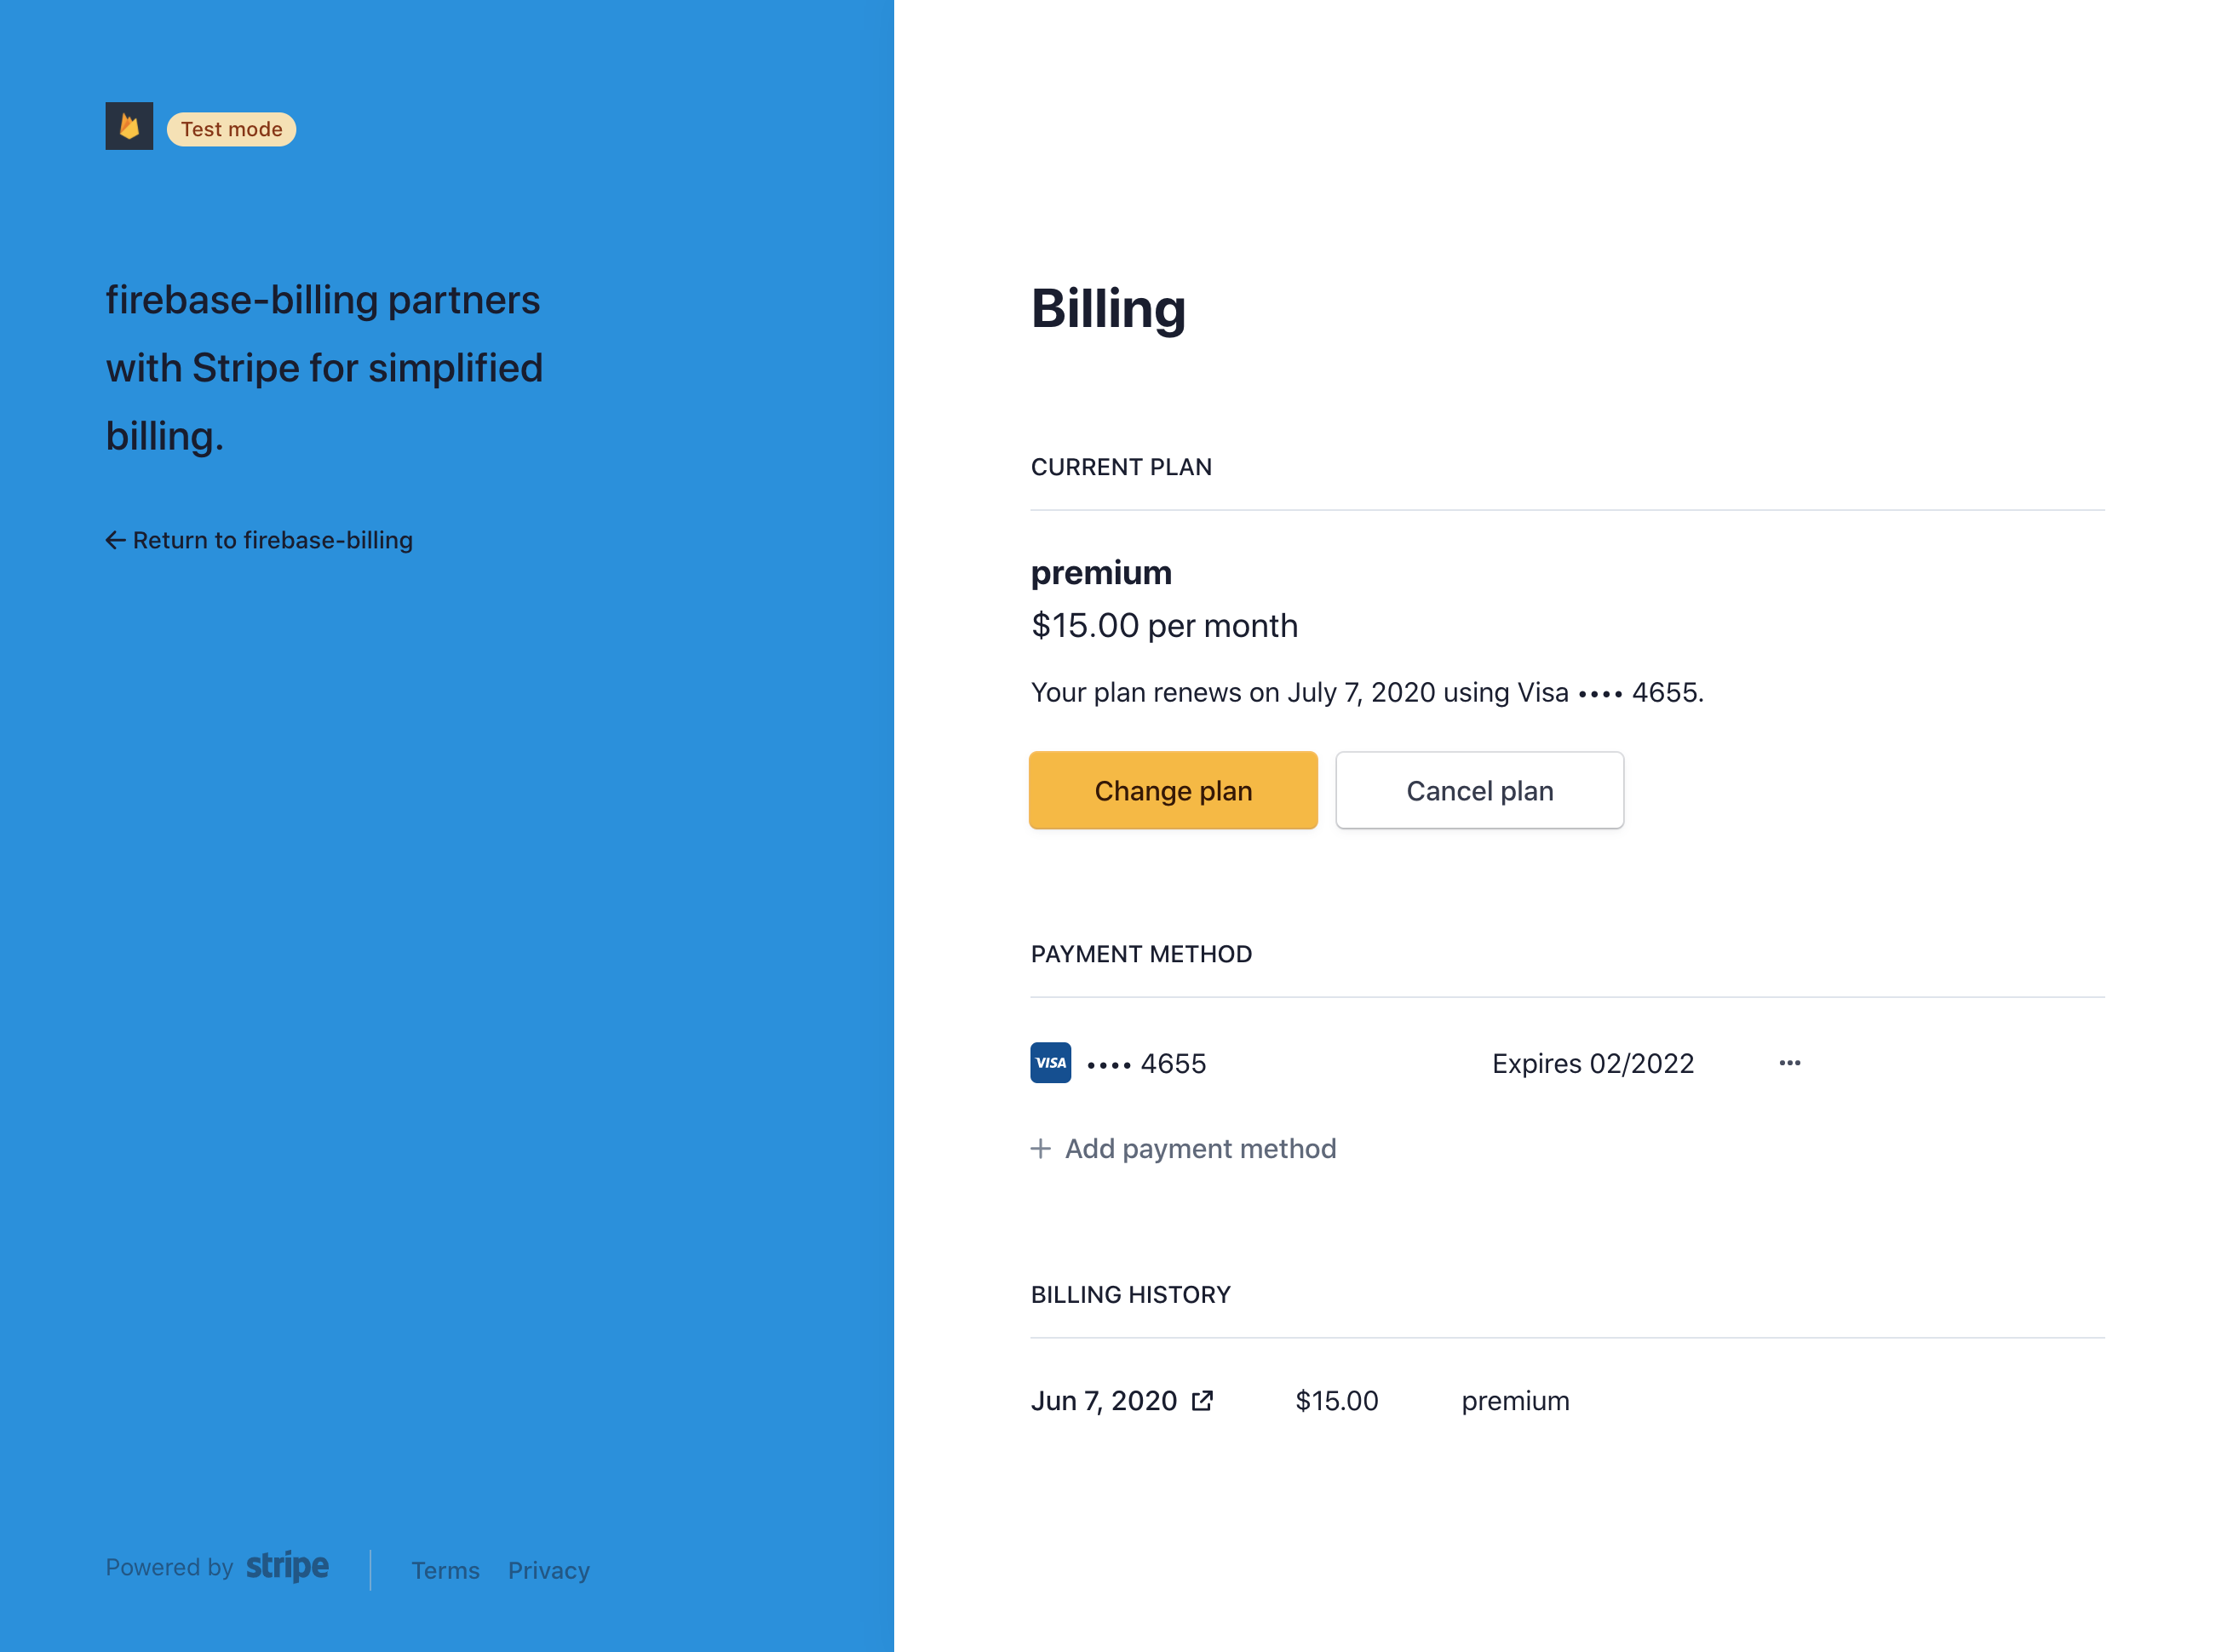Click Add payment method
Viewport: 2233px width, 1652px height.
coord(1200,1148)
